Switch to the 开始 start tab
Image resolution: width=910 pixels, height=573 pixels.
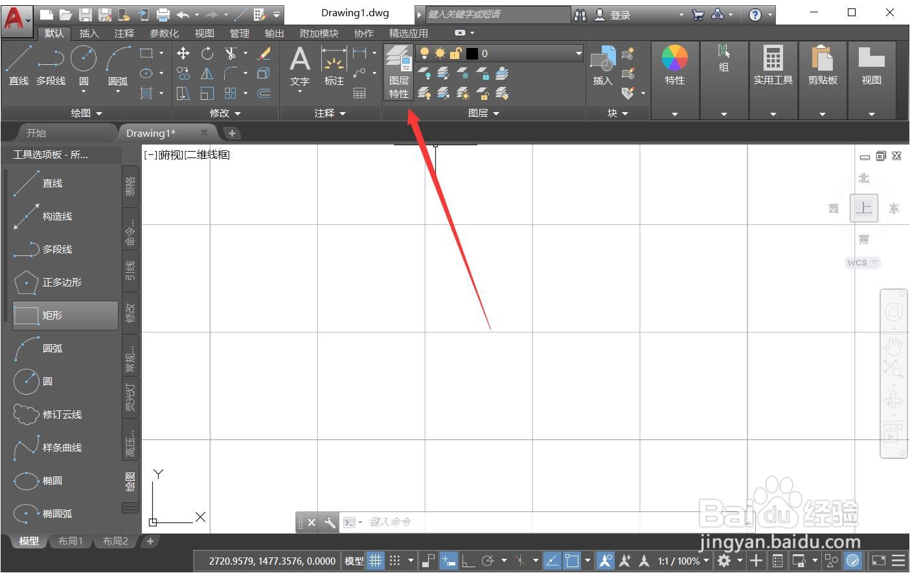click(x=36, y=133)
